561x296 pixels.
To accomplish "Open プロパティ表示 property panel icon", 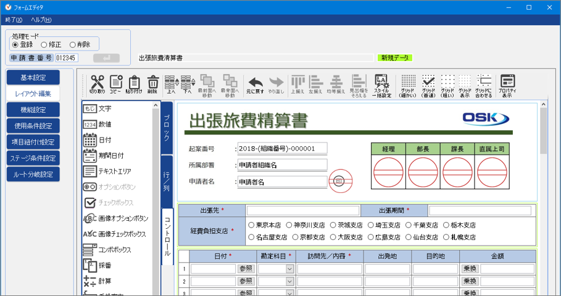I will [x=507, y=86].
